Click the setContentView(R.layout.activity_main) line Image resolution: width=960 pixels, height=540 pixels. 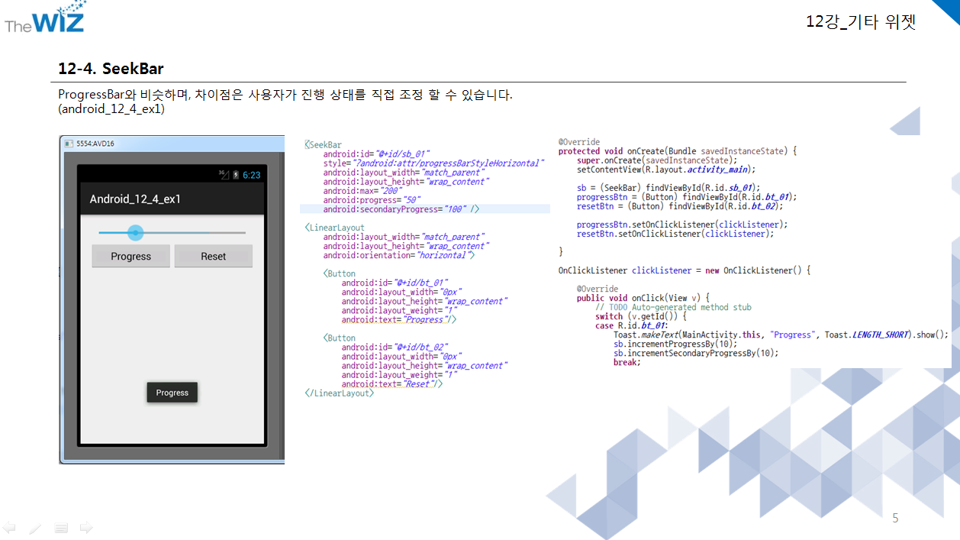click(666, 170)
